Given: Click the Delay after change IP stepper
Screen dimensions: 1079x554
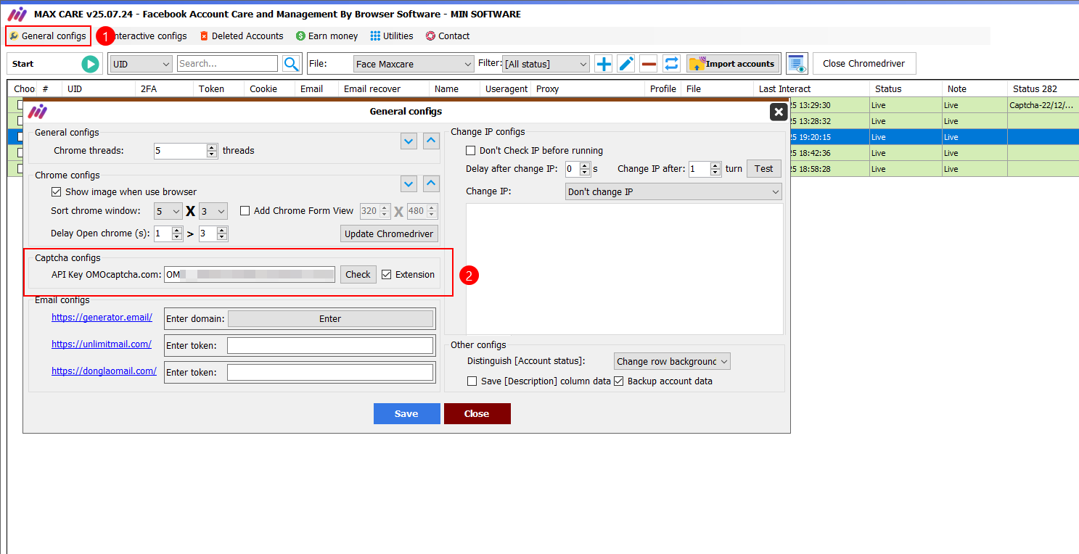Looking at the screenshot, I should click(578, 169).
